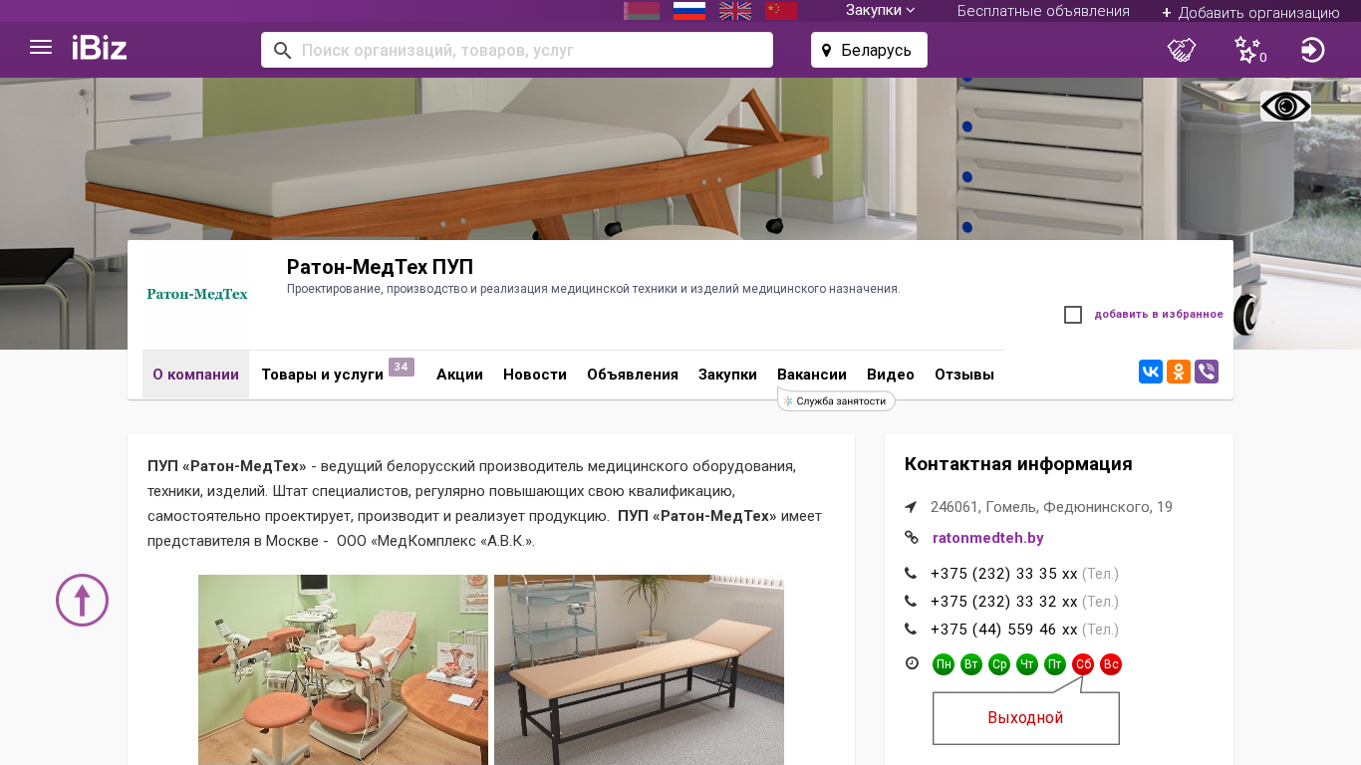Click the '34' products count badge
The height and width of the screenshot is (765, 1361).
click(402, 367)
